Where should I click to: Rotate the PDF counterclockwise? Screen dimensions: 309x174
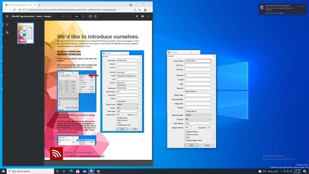tap(96, 16)
